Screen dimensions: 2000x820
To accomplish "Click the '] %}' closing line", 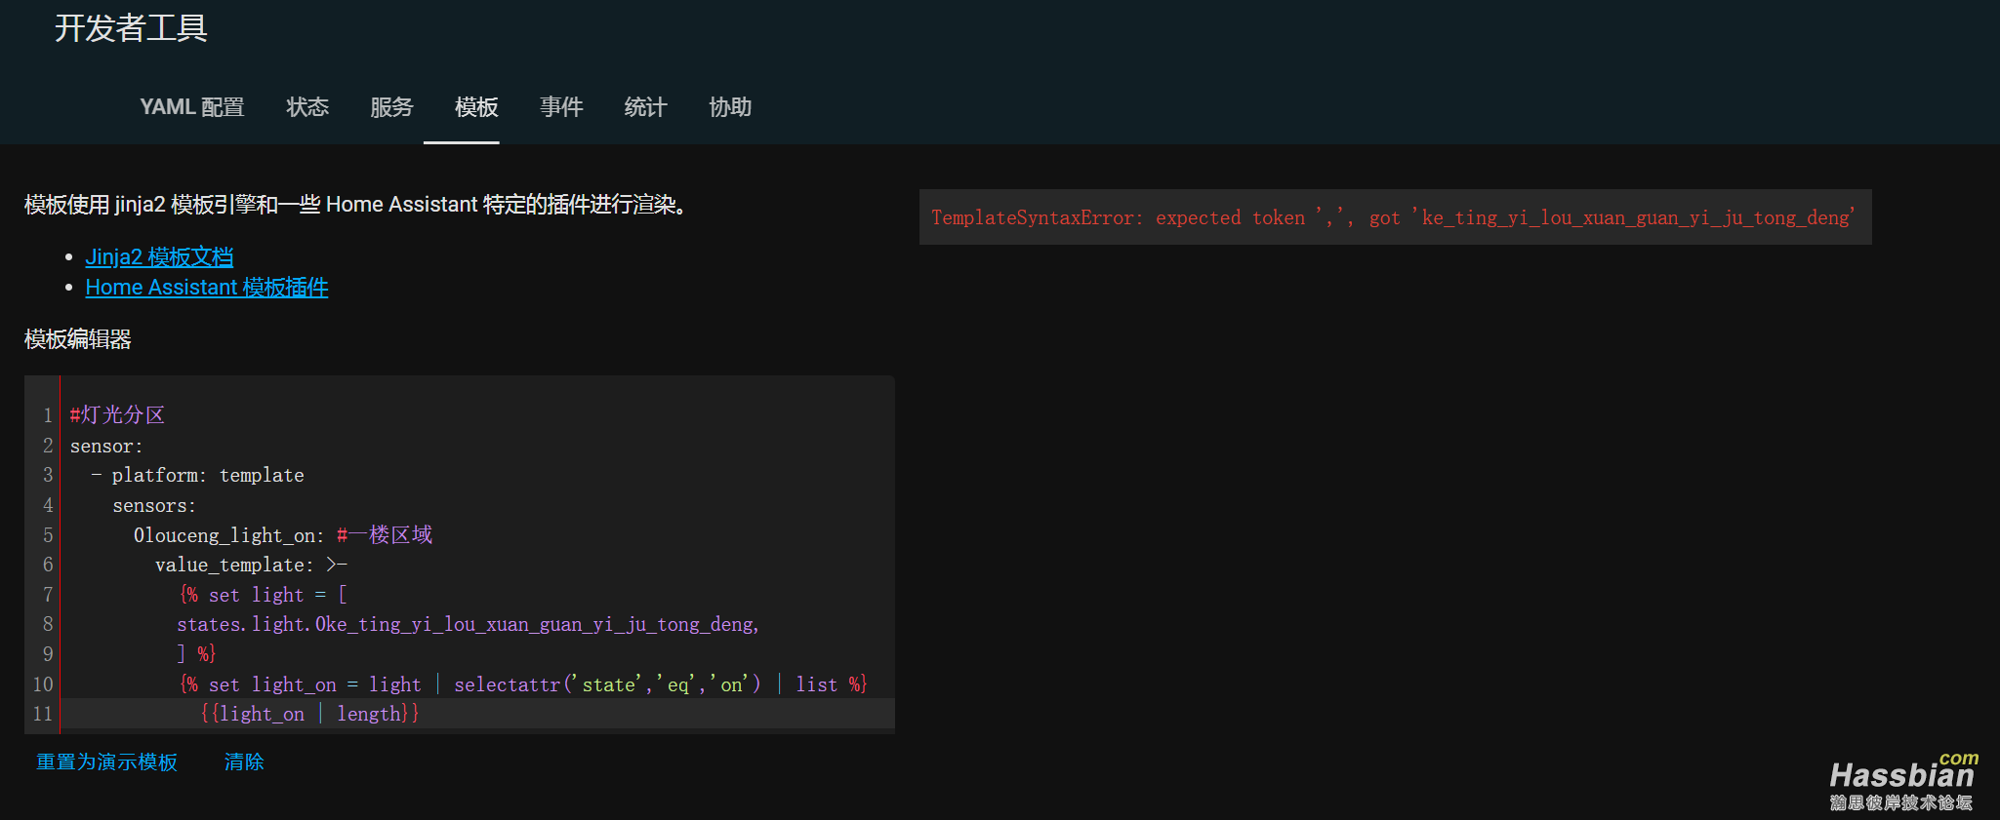I will click(196, 654).
